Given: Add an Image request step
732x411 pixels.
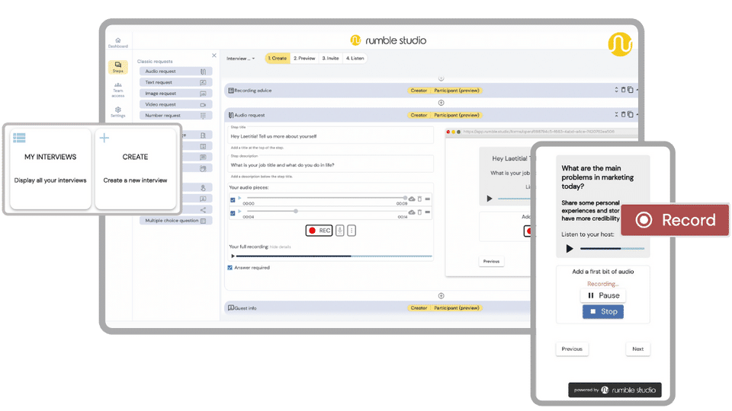Looking at the screenshot, I should coord(175,94).
